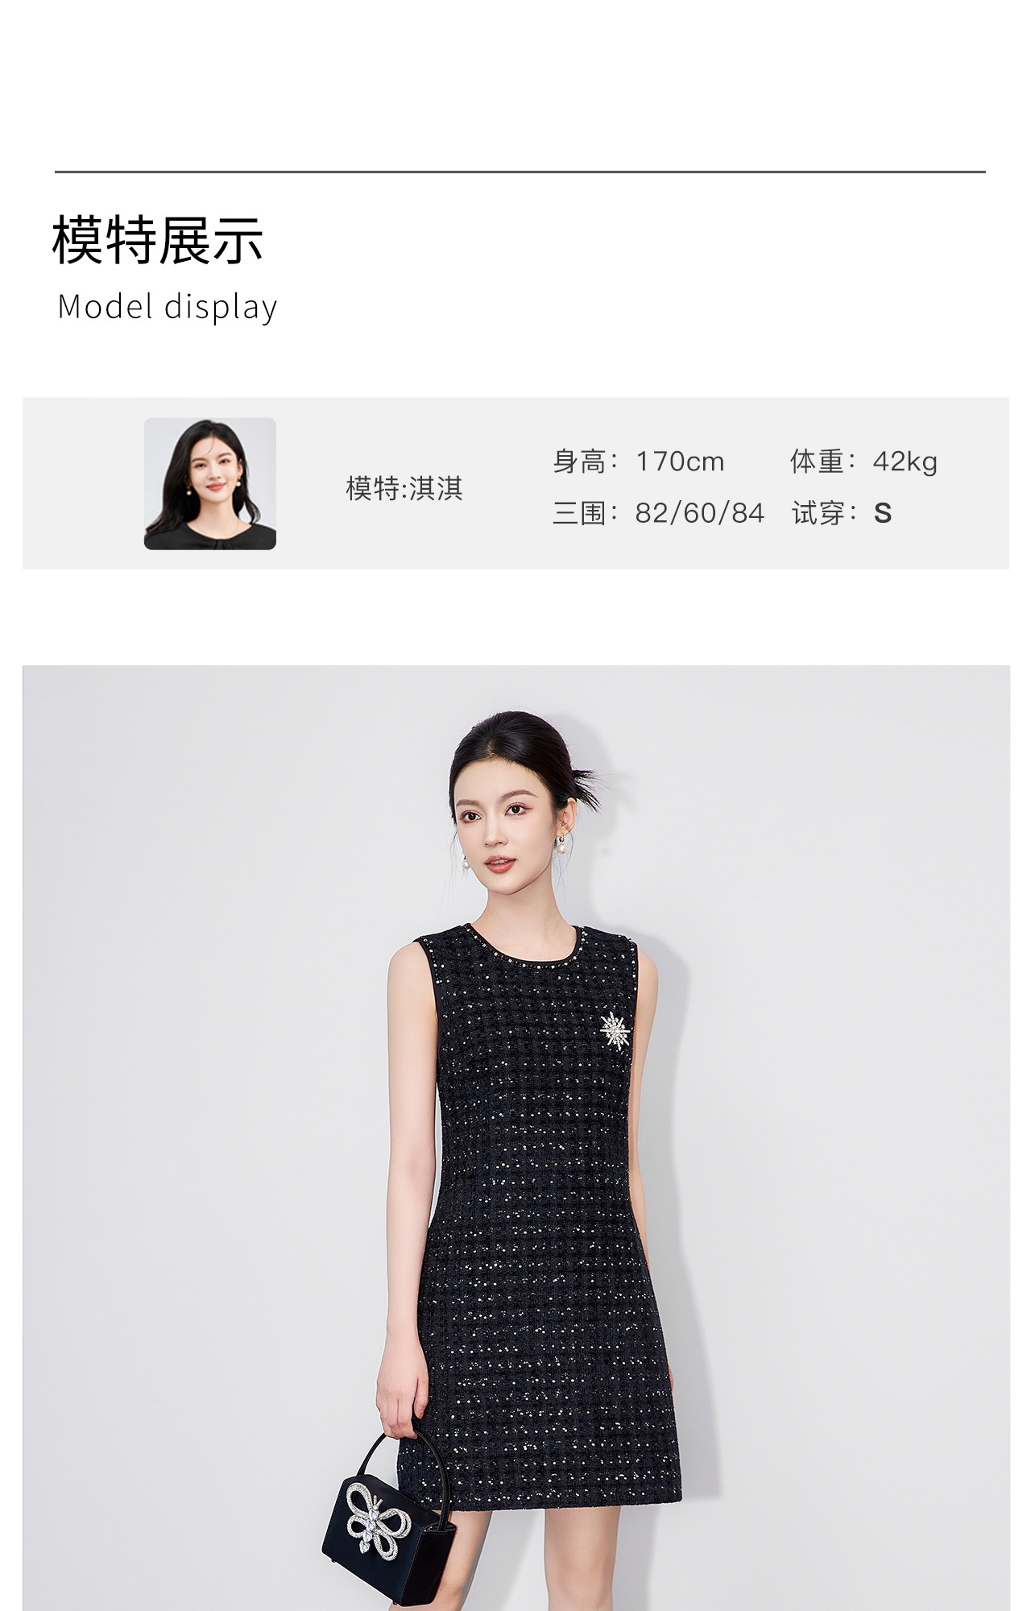Click the horizontal divider line above heading
1031x1611 pixels.
[520, 172]
